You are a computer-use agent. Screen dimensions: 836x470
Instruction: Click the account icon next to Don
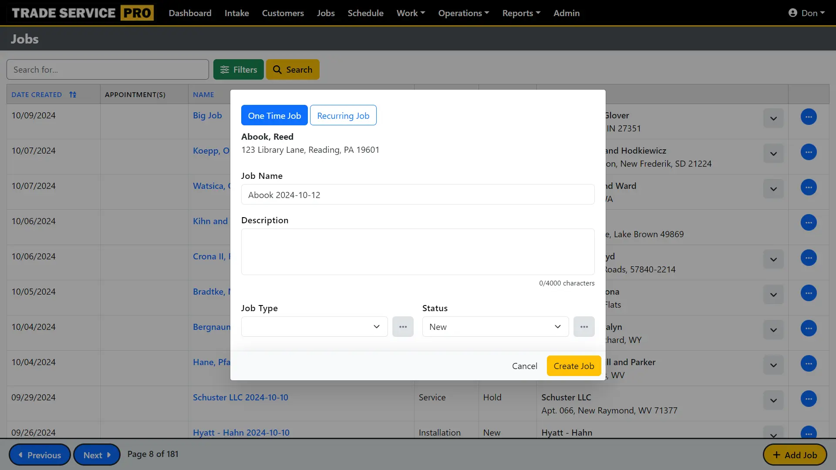[793, 13]
